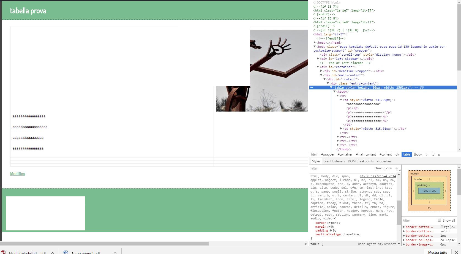
Task: Click the border-bottom-color rgb swatch
Action: (442, 227)
